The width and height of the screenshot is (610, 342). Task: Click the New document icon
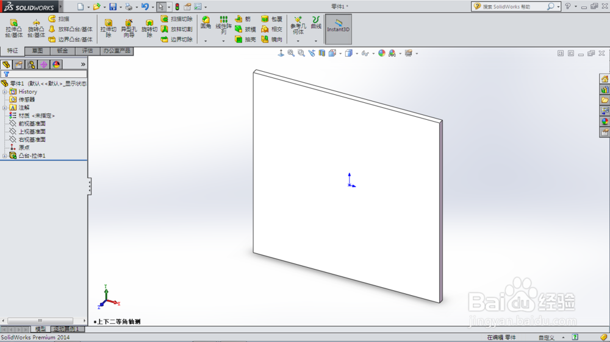coord(81,7)
